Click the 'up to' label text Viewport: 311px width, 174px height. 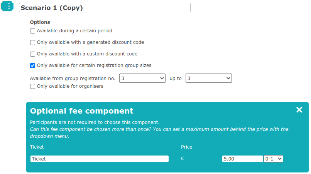click(x=176, y=79)
